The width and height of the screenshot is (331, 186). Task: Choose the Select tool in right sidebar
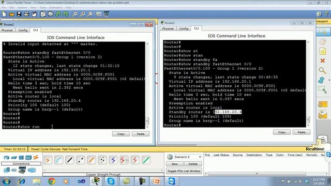pos(323,32)
